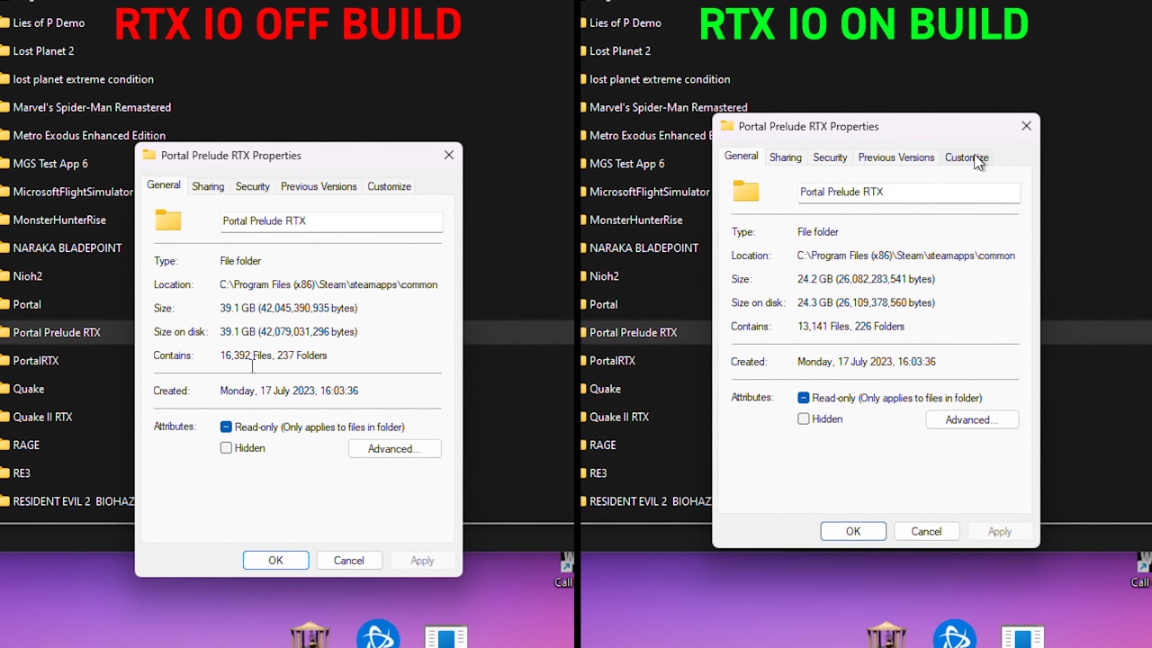Select Quake folder icon in right pane
This screenshot has width=1152, height=648.
(582, 389)
